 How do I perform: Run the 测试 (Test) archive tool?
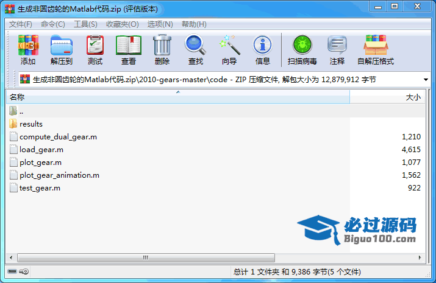(x=95, y=50)
